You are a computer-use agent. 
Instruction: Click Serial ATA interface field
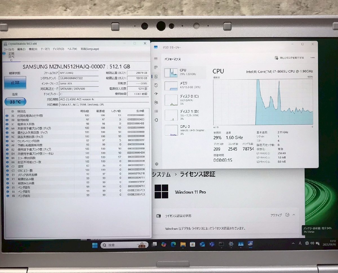pos(79,83)
